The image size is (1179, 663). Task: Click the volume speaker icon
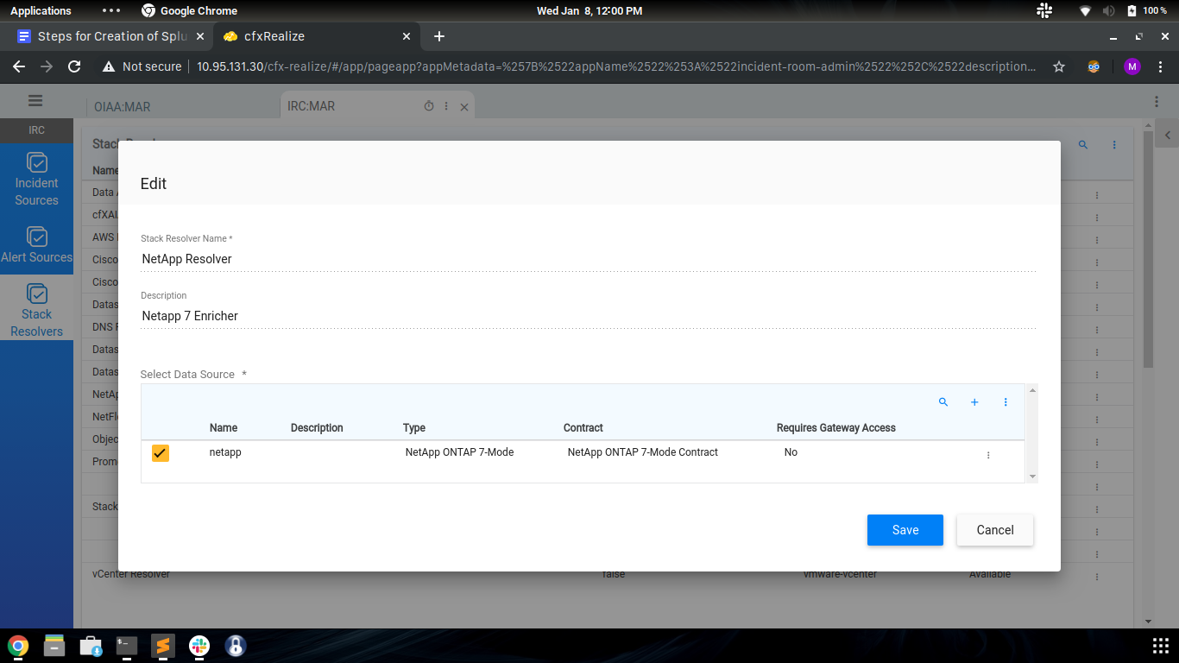(x=1108, y=10)
